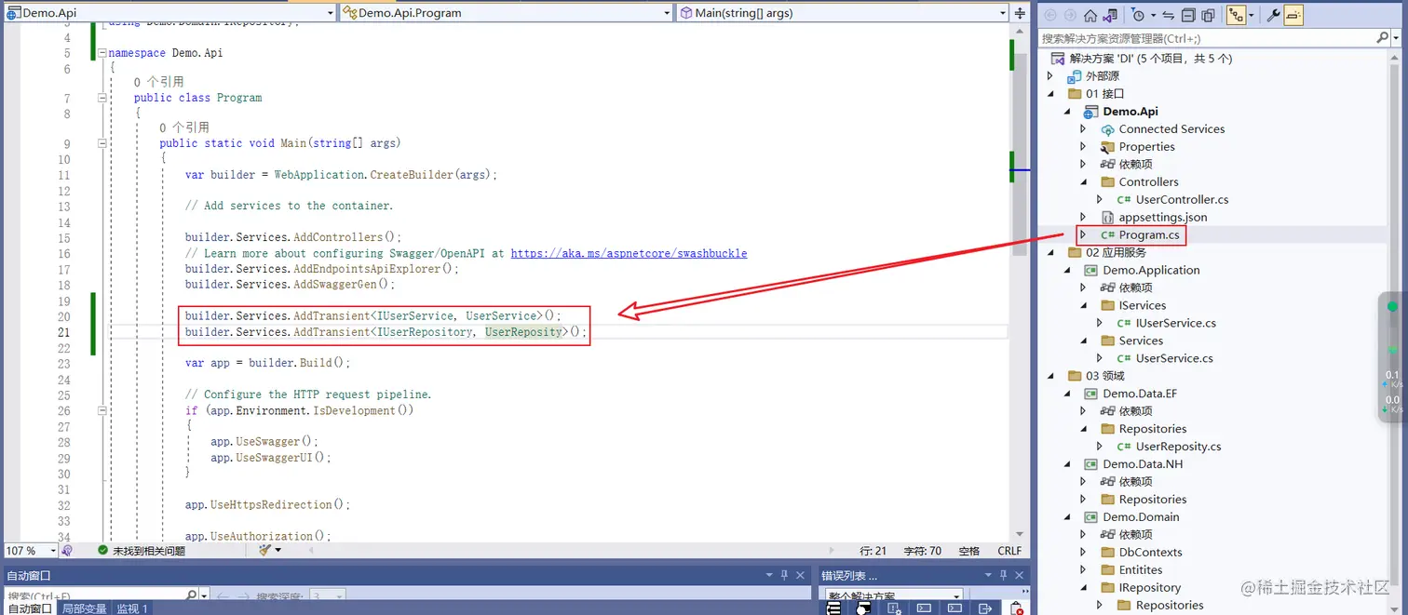
Task: Open the Demo.Api.Program type dropdown
Action: pyautogui.click(x=667, y=13)
